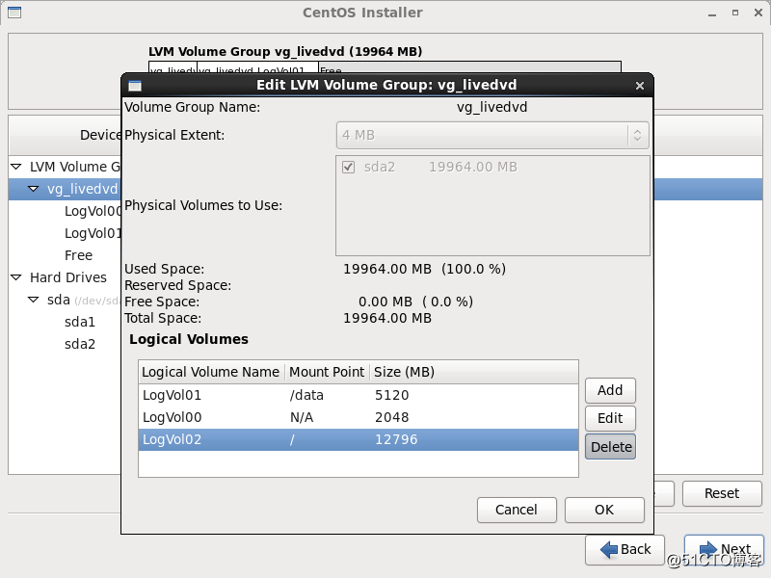
Task: Select LogVol00 in the device tree
Action: pyautogui.click(x=93, y=211)
